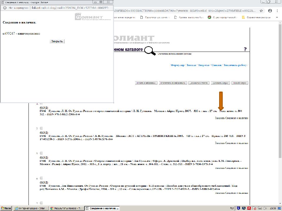Click the site info icon in the popup address bar

pos(4,8)
